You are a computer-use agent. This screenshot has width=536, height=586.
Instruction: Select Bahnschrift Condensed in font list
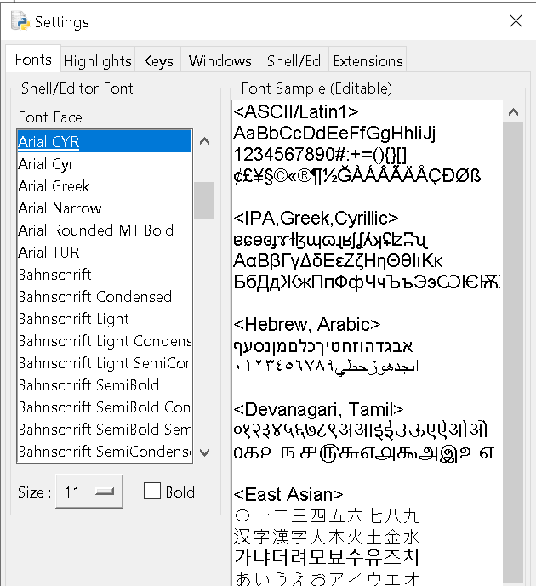pos(94,297)
